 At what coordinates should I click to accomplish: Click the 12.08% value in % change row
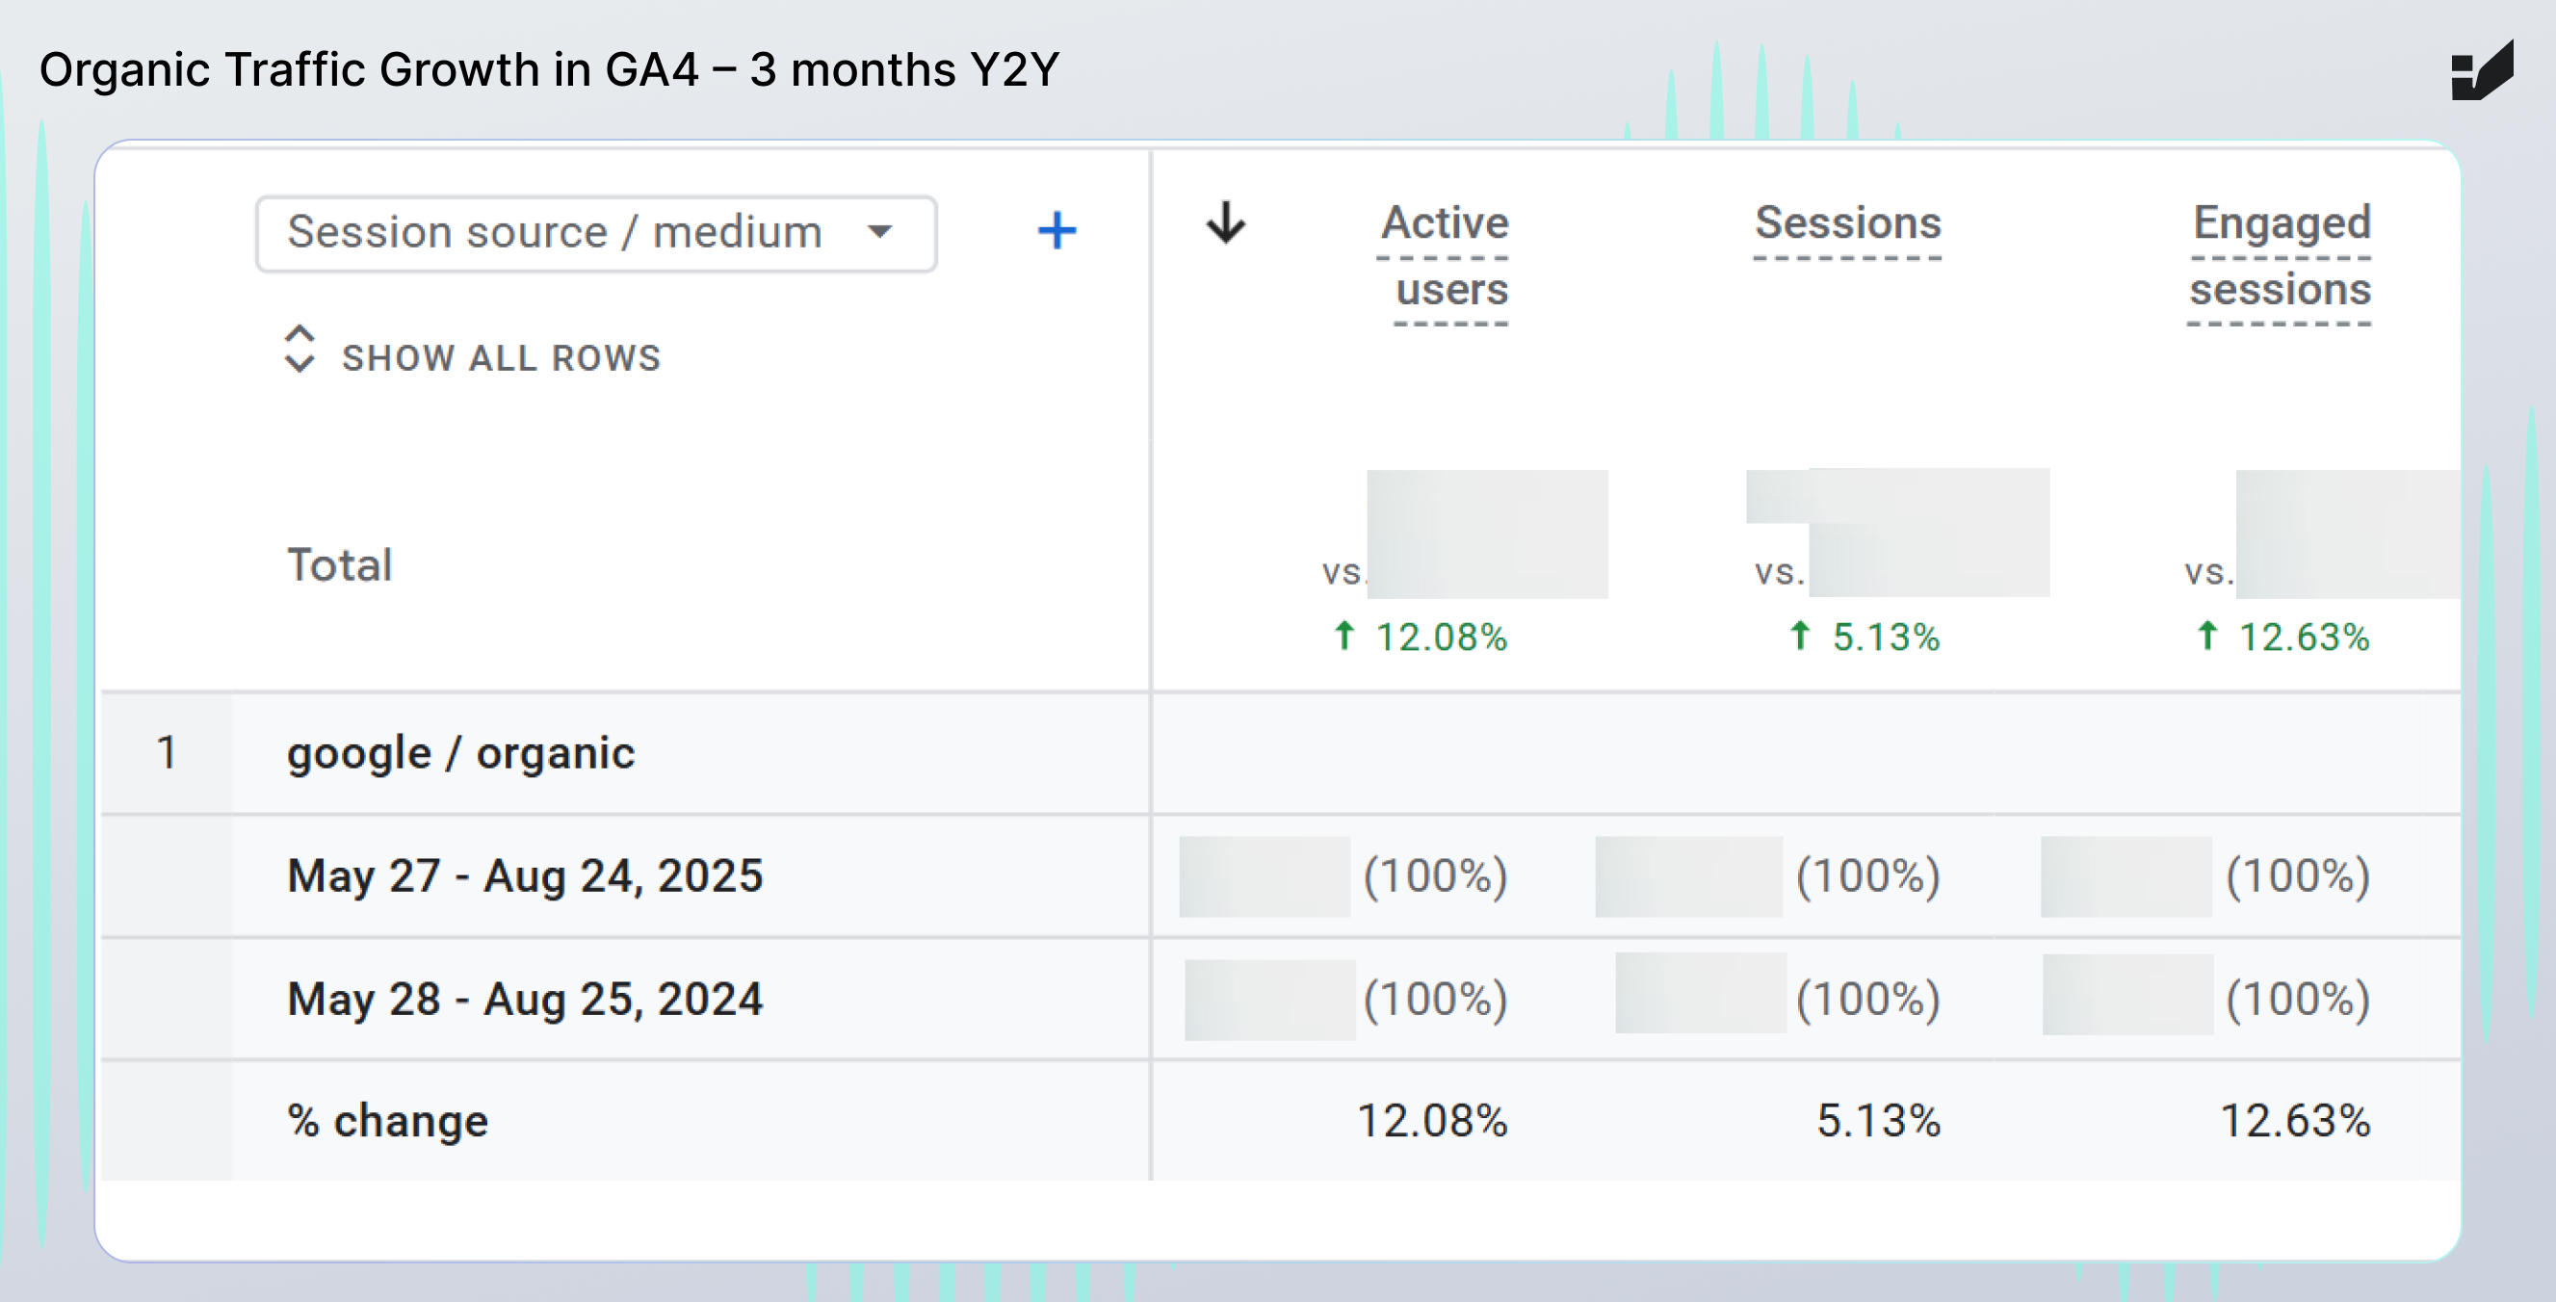pos(1431,1121)
